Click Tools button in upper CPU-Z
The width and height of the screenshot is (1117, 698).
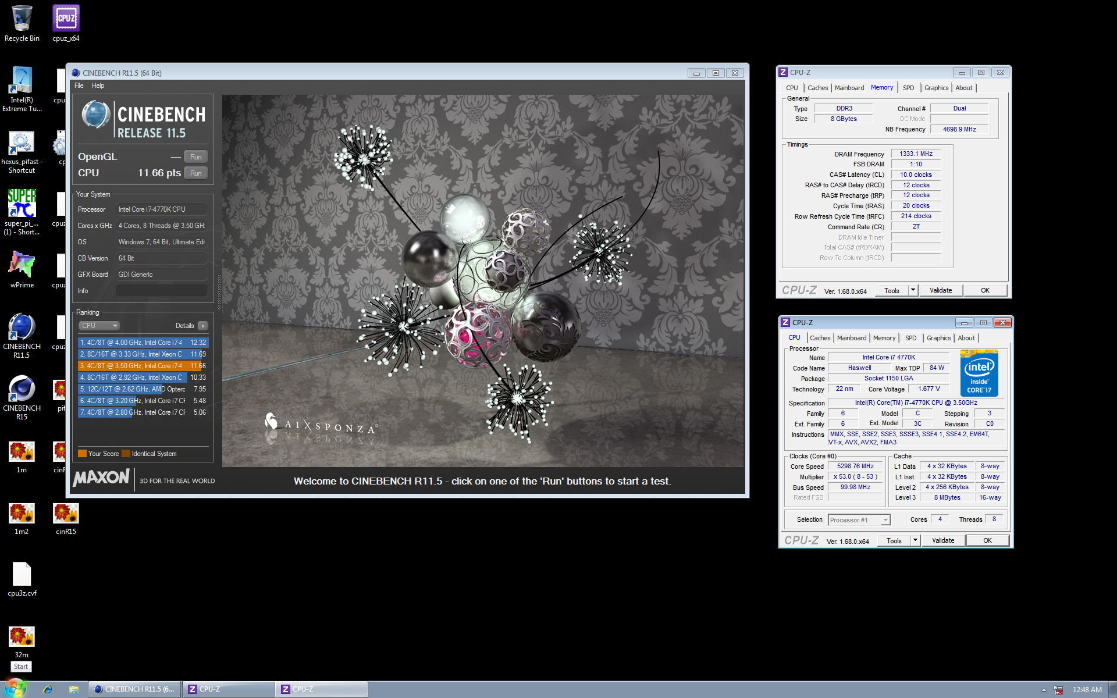[x=892, y=291]
